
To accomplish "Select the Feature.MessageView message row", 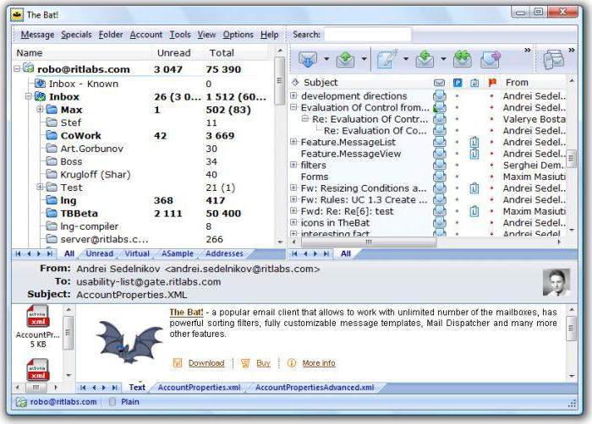I will coord(427,154).
